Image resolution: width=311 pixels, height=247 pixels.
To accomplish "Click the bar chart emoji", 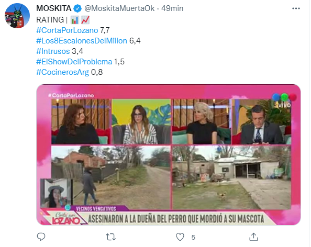I will (75, 20).
